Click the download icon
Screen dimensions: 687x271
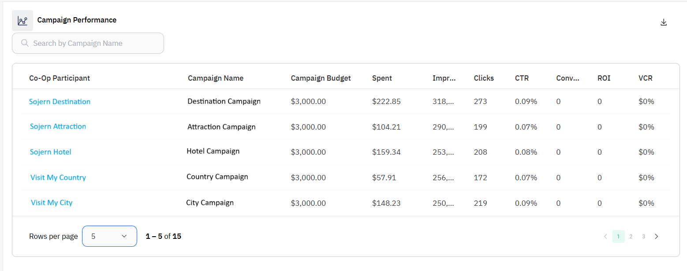pos(664,22)
